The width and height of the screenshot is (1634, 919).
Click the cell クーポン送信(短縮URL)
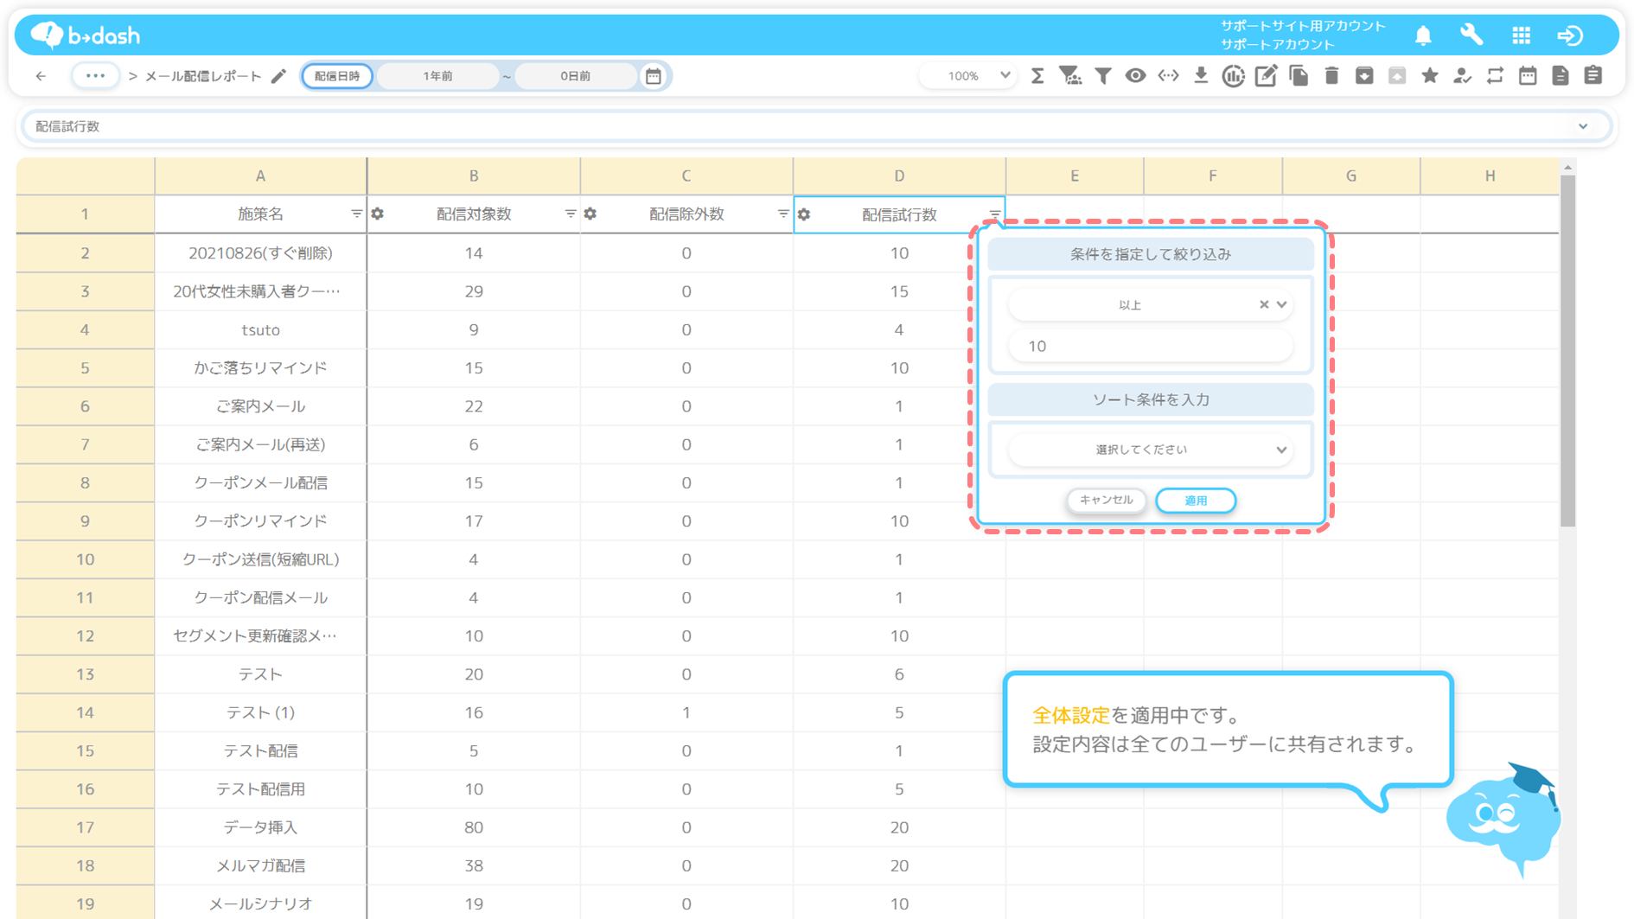coord(260,559)
